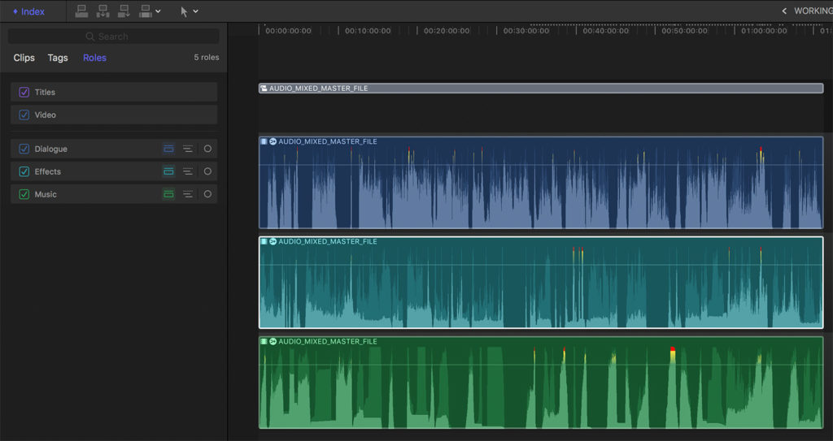
Task: Click the back chevron before WORKING
Action: 784,11
